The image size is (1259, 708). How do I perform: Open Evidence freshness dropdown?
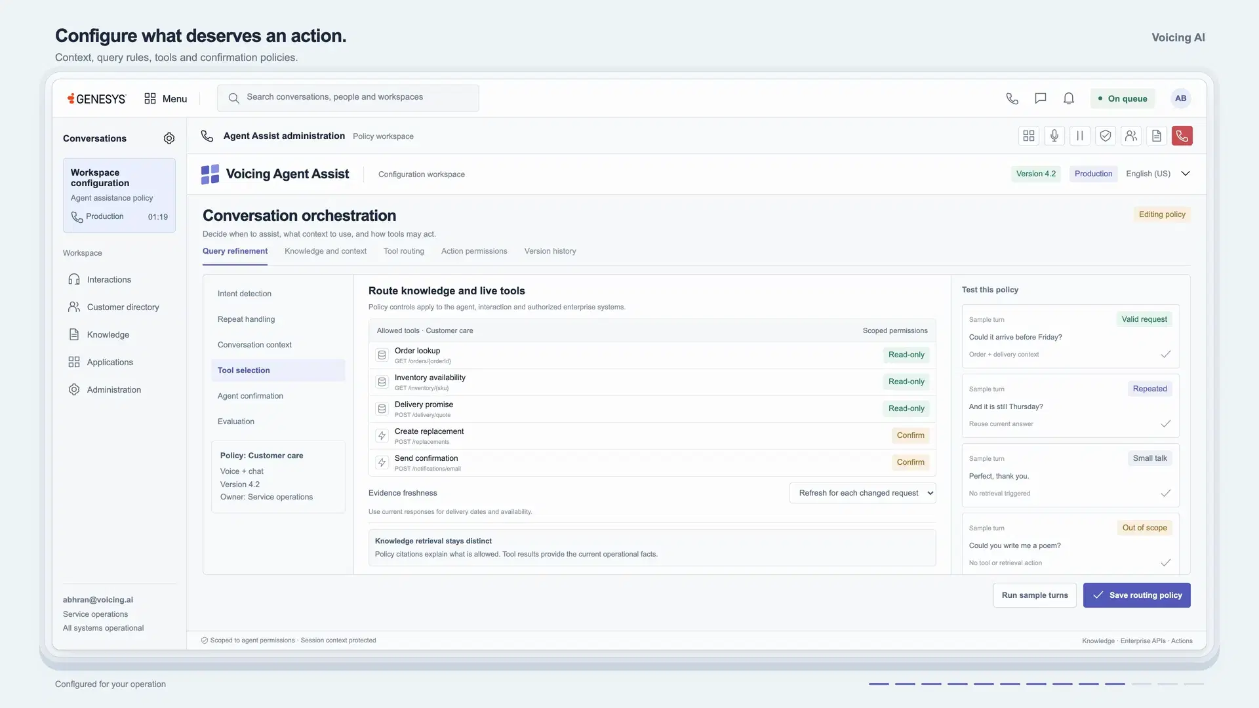[862, 493]
